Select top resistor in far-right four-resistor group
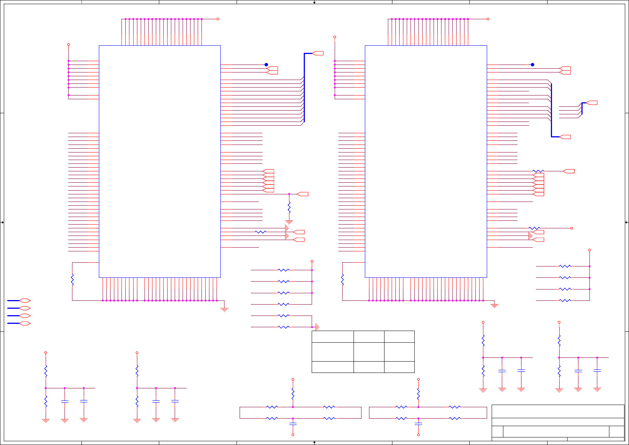 565,266
